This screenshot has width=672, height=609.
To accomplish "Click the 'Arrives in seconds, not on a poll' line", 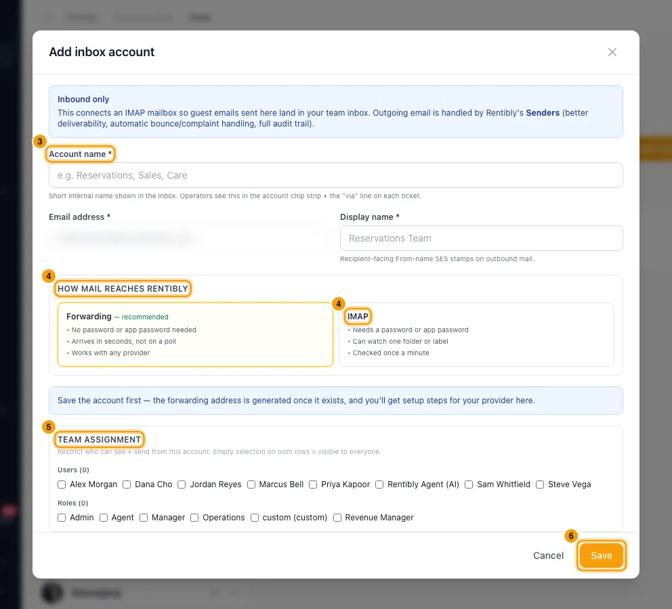I will (123, 342).
